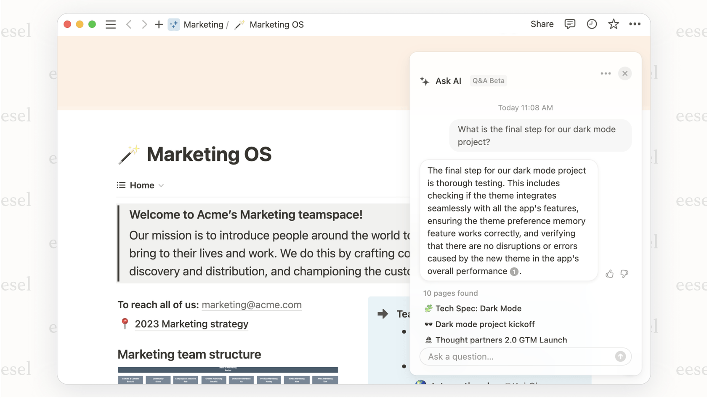Image resolution: width=707 pixels, height=398 pixels.
Task: Open the Ask AI options ellipsis
Action: tap(606, 73)
